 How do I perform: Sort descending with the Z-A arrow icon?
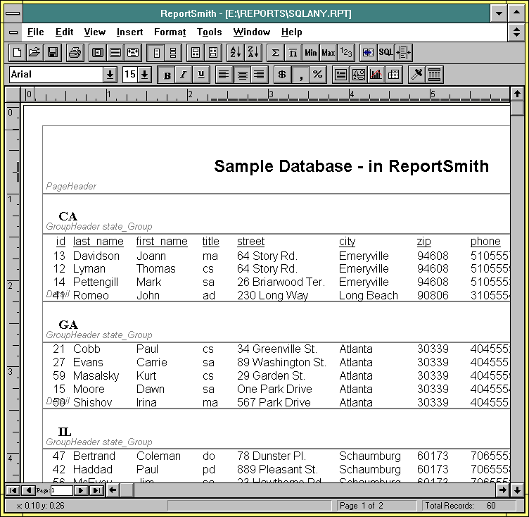(253, 53)
